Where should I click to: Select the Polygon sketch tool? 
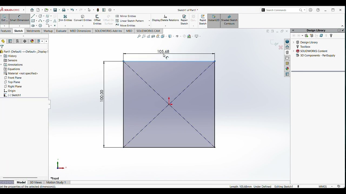[x=40, y=26]
